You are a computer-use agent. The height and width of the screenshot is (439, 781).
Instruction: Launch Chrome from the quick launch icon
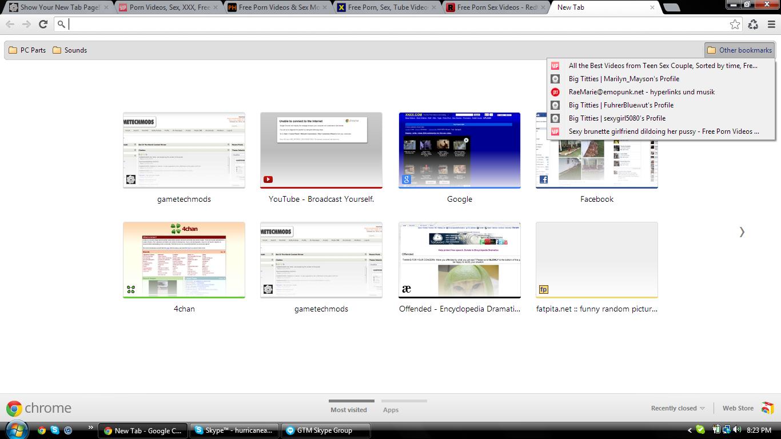pyautogui.click(x=41, y=430)
